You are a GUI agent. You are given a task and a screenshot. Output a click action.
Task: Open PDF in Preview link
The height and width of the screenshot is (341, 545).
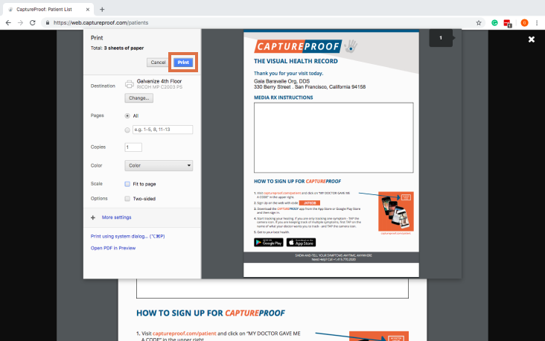[113, 248]
